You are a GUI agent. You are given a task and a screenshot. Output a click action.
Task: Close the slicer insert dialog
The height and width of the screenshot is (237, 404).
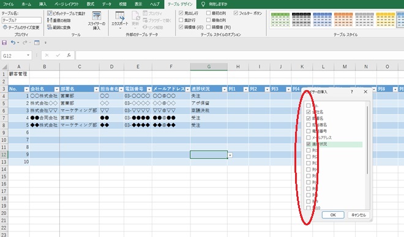(x=365, y=92)
